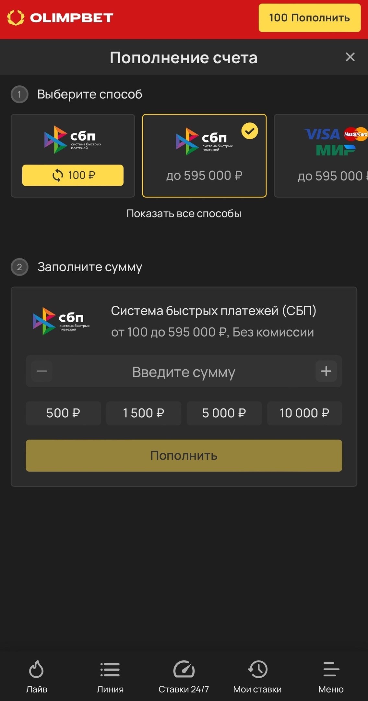Open Мои ставки history tab
Screen dimensions: 368x701
pyautogui.click(x=257, y=676)
